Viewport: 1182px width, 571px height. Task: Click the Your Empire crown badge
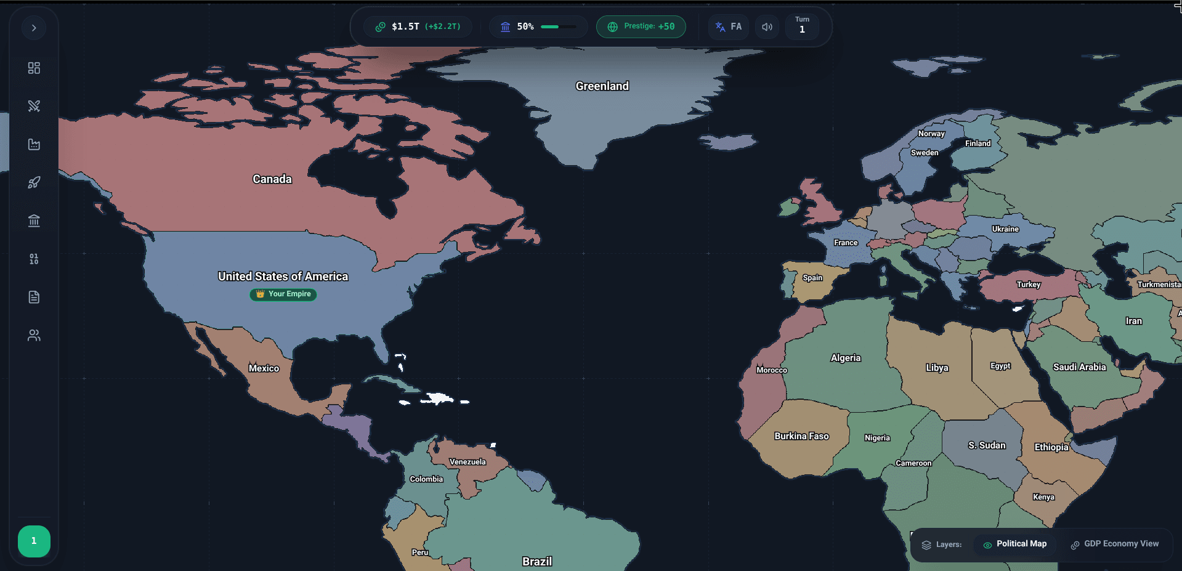pyautogui.click(x=283, y=294)
